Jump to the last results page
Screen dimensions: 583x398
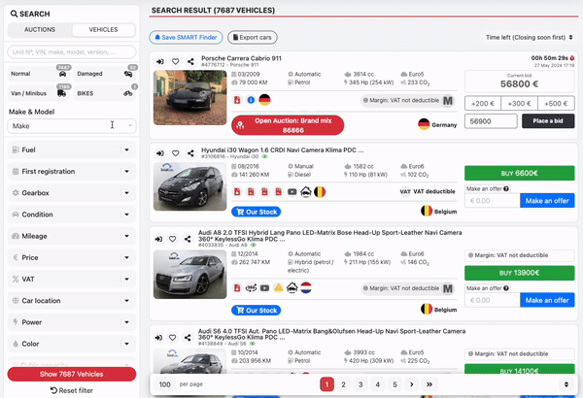(429, 384)
